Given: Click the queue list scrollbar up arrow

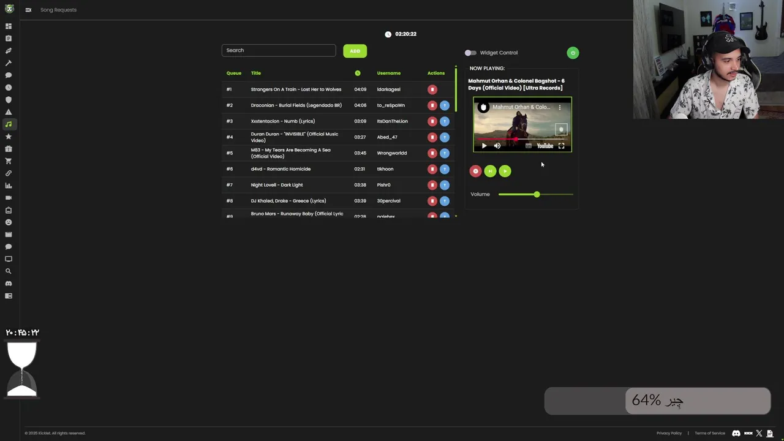Looking at the screenshot, I should tap(456, 66).
